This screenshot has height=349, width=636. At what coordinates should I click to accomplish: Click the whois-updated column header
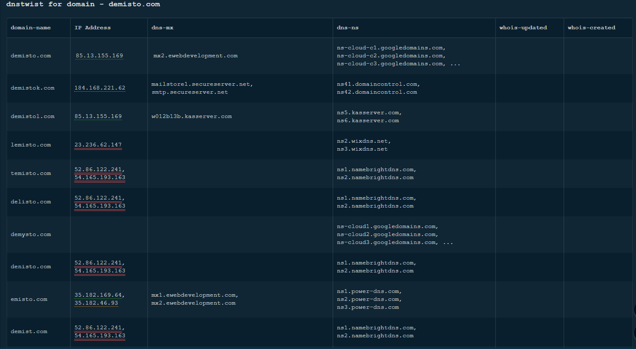[523, 28]
